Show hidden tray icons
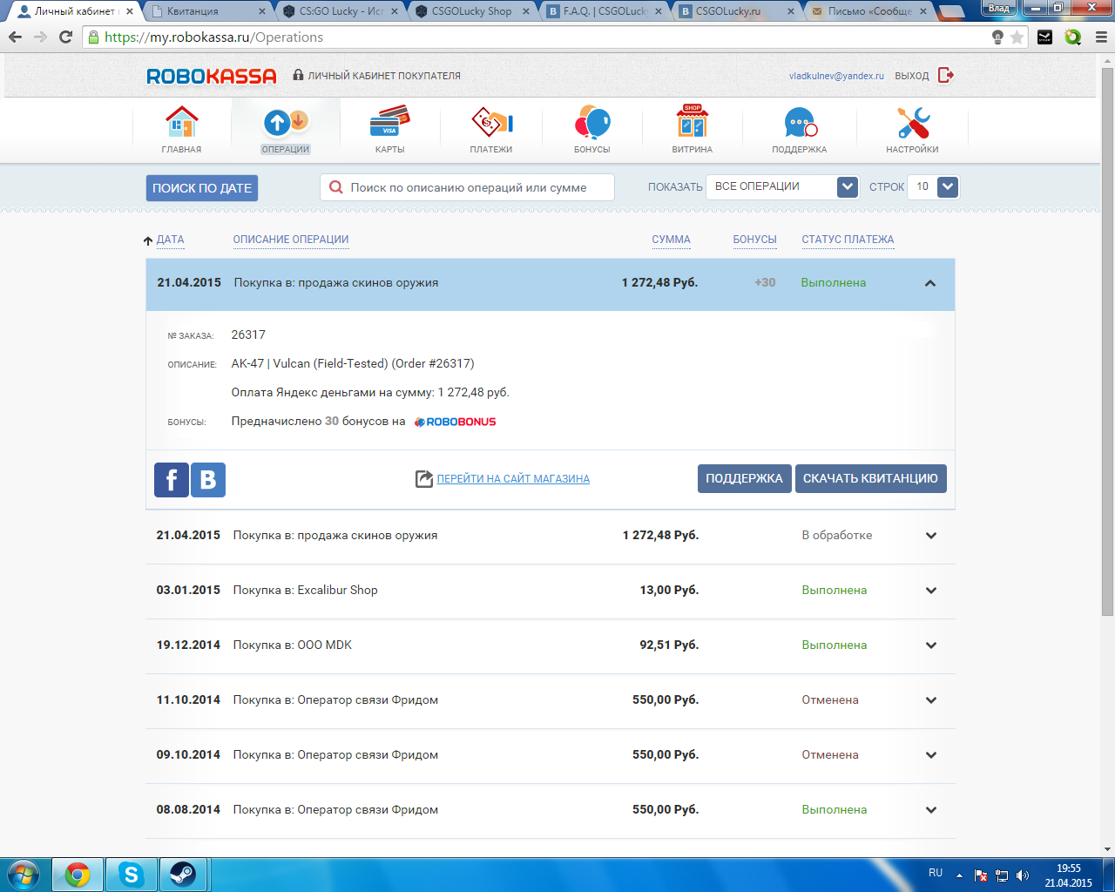 click(959, 875)
